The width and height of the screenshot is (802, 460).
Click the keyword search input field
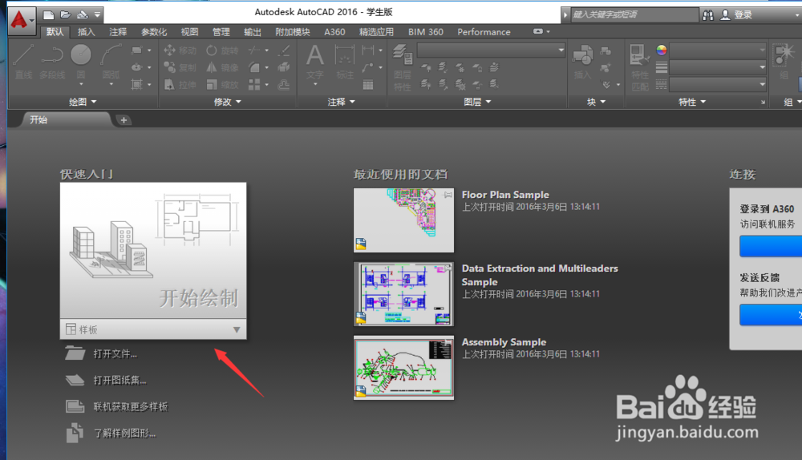[x=634, y=14]
